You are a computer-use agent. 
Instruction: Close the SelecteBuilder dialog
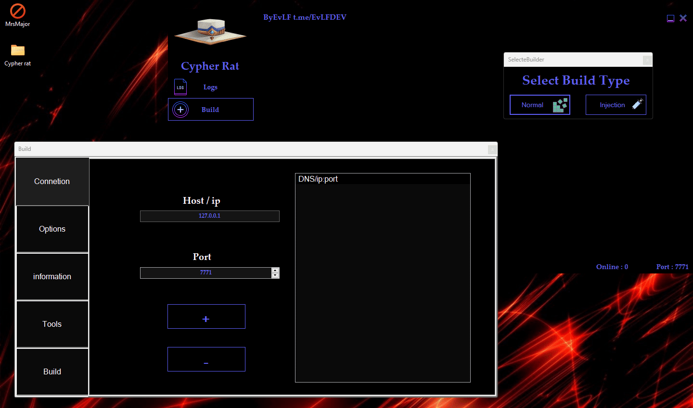[647, 60]
